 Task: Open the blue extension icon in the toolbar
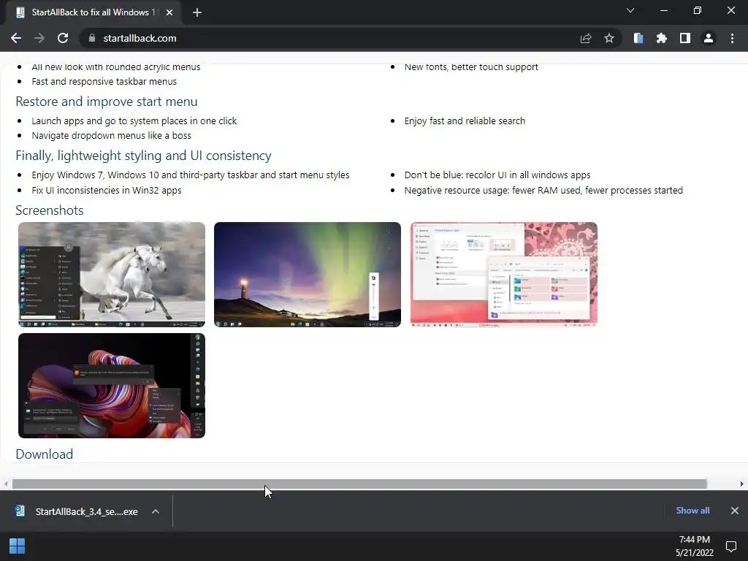pyautogui.click(x=638, y=38)
